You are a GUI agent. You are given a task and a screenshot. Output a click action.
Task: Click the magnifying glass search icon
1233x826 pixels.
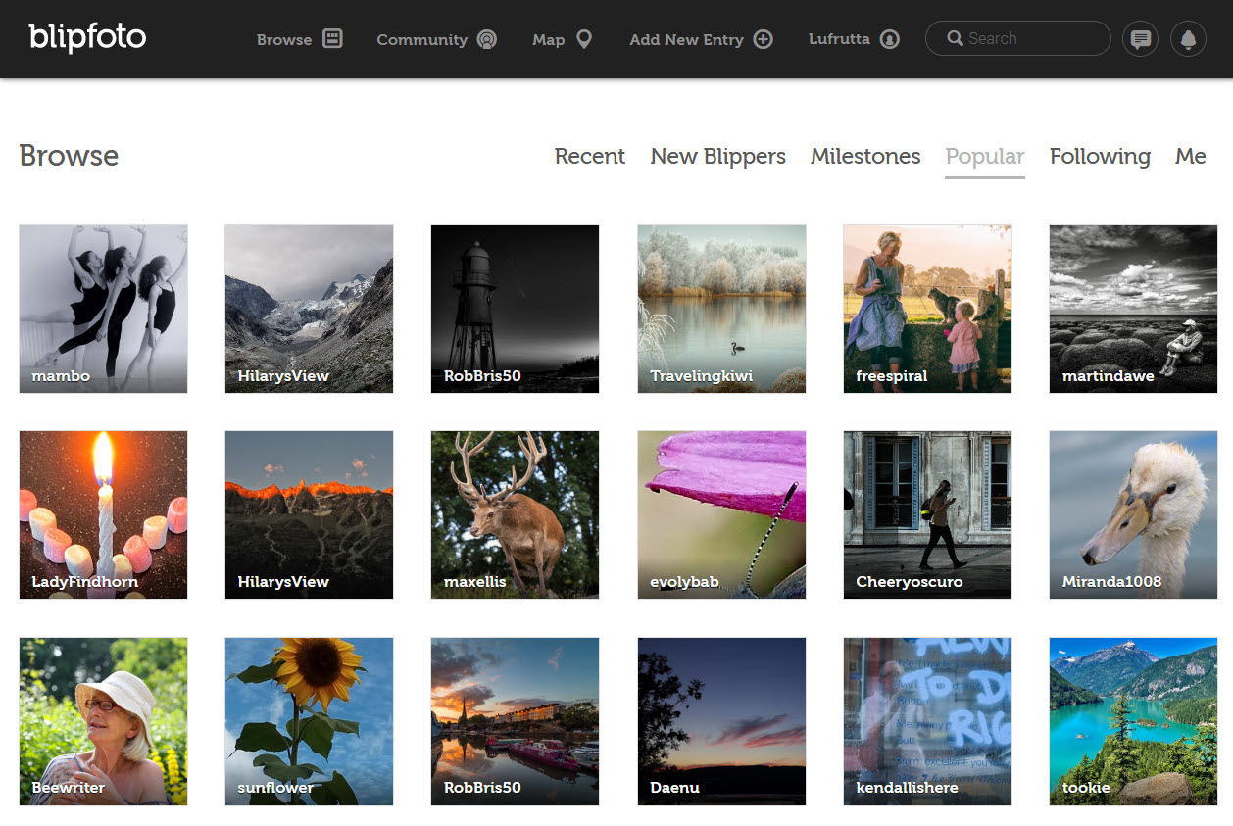955,39
